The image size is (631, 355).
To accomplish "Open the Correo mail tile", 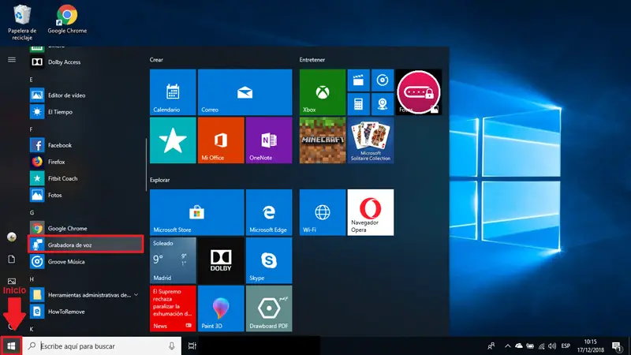I will tap(245, 92).
